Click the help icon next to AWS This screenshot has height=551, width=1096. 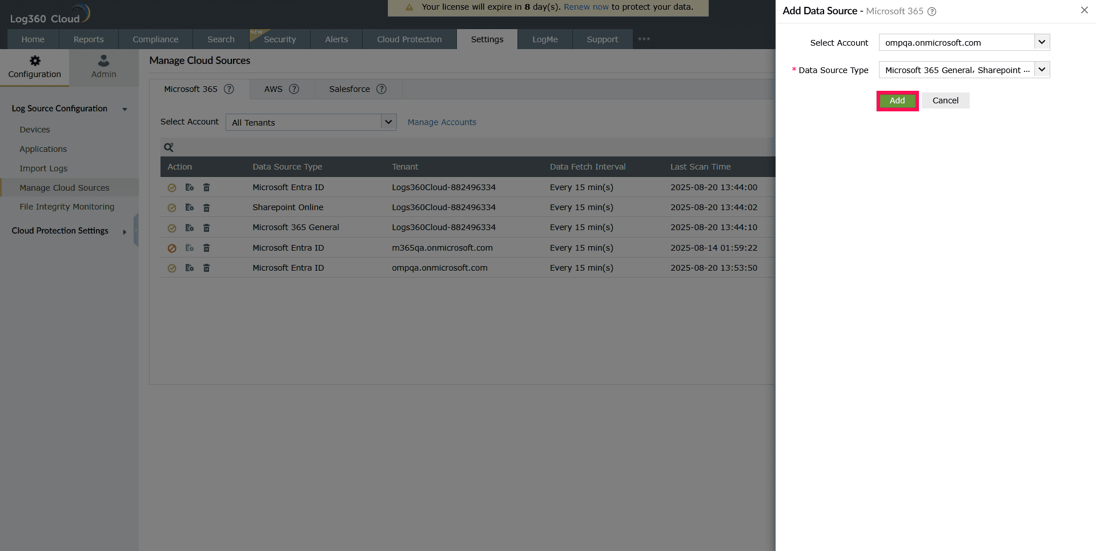click(x=294, y=89)
